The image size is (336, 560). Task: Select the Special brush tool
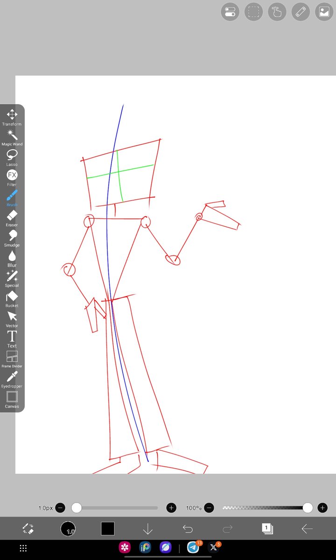pyautogui.click(x=12, y=279)
